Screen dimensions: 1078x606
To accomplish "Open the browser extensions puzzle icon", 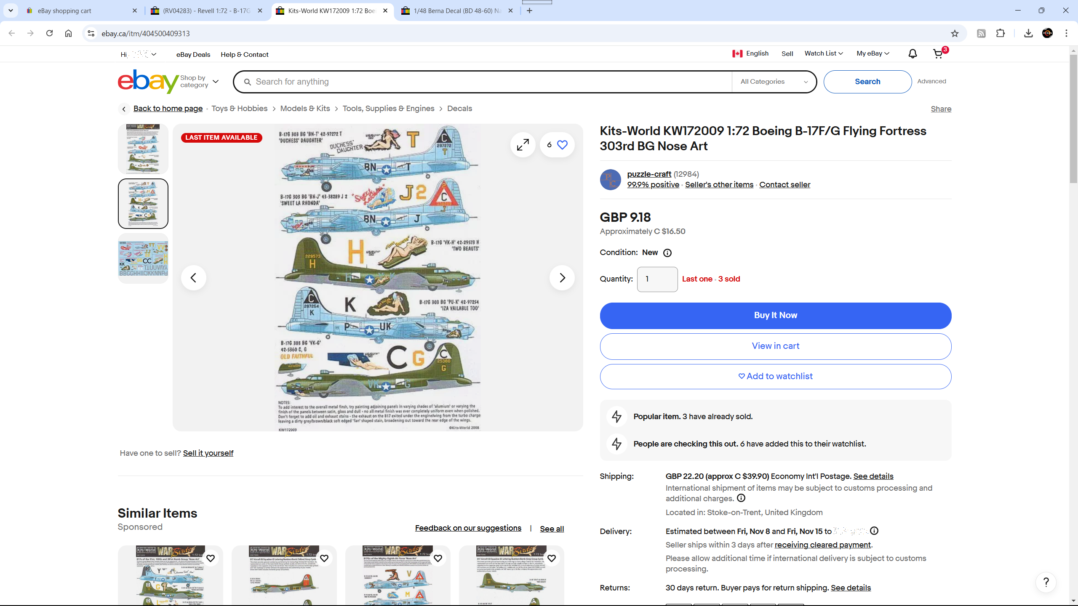I will pyautogui.click(x=1001, y=34).
